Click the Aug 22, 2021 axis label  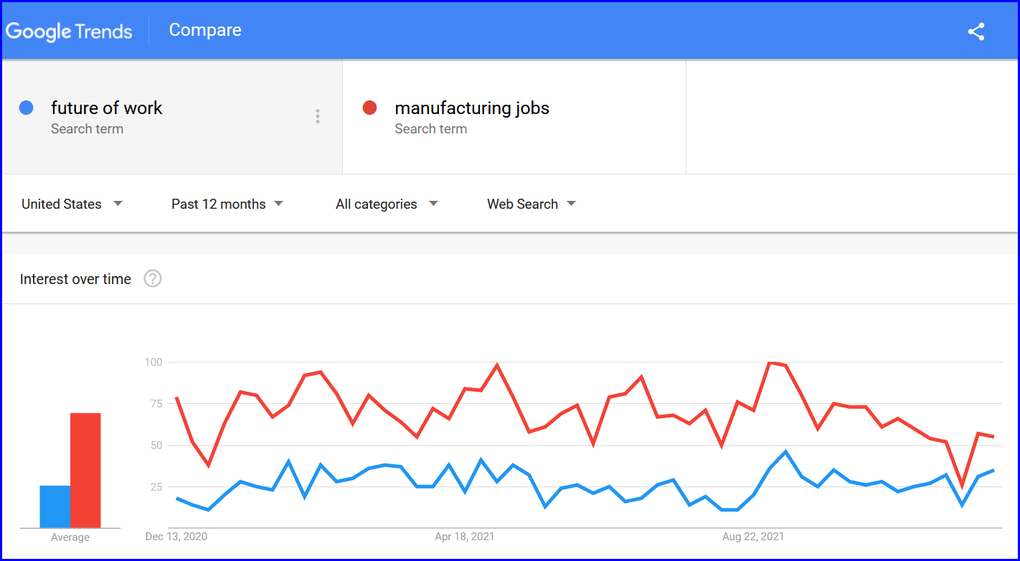point(753,537)
